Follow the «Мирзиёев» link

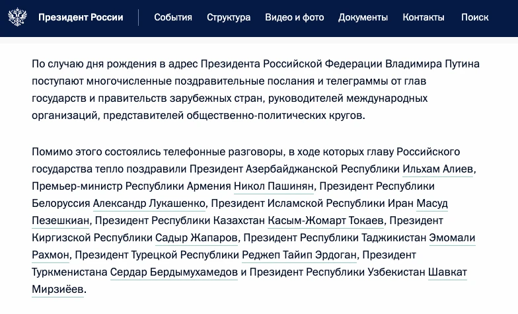[58, 290]
